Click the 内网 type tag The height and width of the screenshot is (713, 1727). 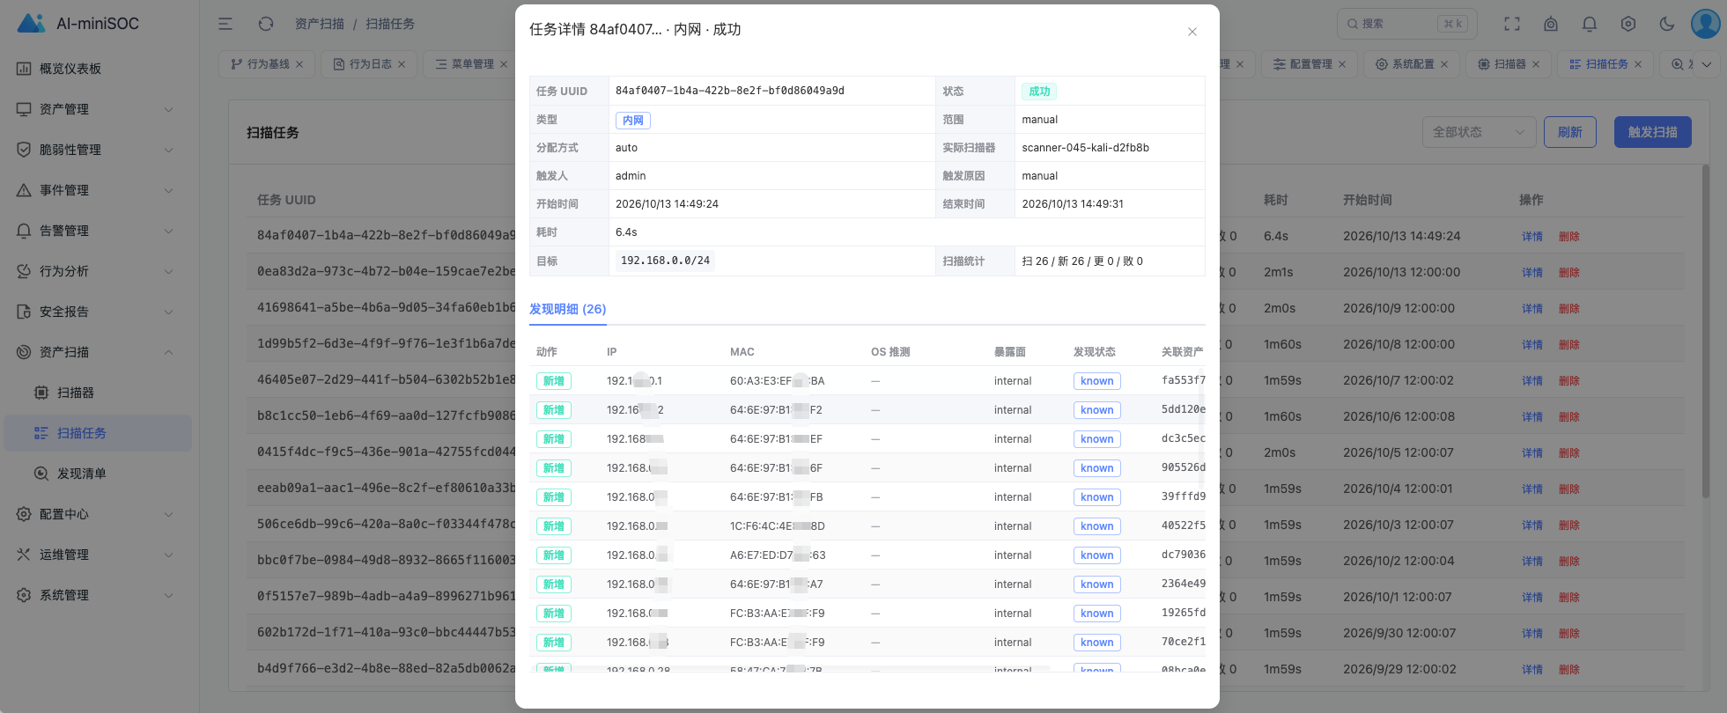pyautogui.click(x=632, y=121)
